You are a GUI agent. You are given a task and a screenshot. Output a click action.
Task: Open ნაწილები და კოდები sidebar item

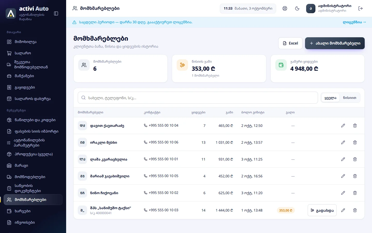pyautogui.click(x=33, y=120)
